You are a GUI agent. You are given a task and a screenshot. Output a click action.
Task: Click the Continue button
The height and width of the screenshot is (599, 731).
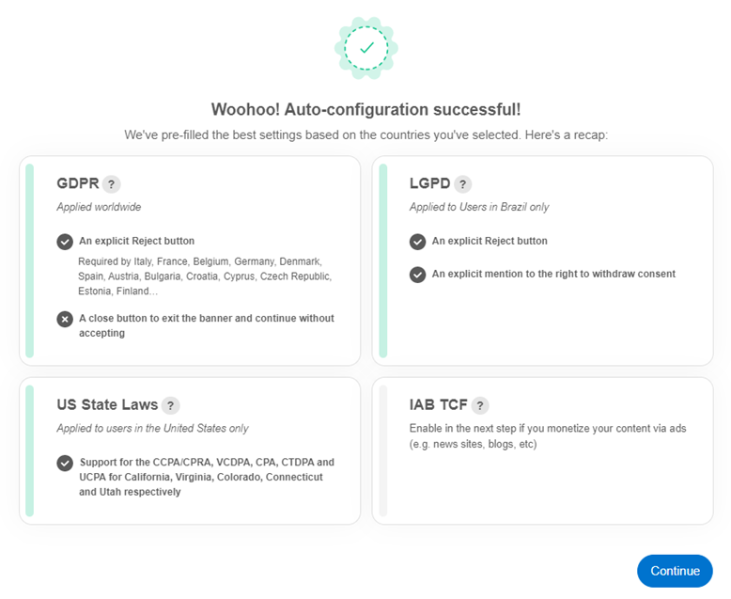coord(675,571)
